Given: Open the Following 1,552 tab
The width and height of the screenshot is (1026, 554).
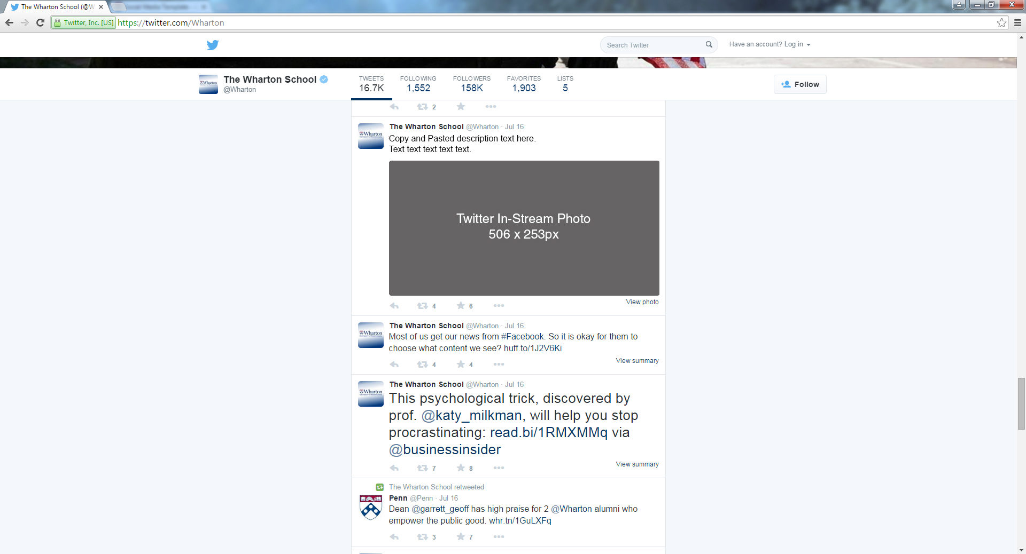Looking at the screenshot, I should (x=418, y=84).
